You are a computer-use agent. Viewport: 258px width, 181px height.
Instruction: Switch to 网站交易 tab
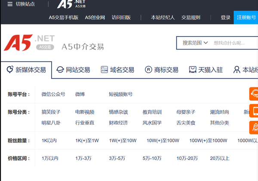coord(74,70)
